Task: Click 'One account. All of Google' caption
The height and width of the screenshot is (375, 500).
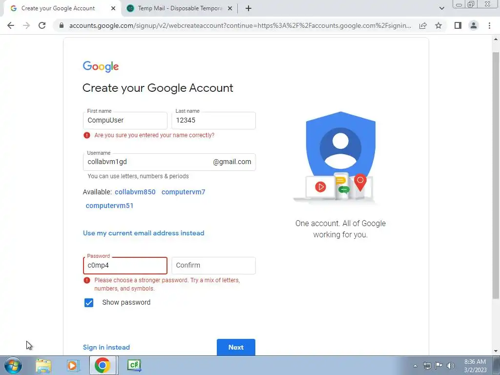Action: [x=340, y=224]
